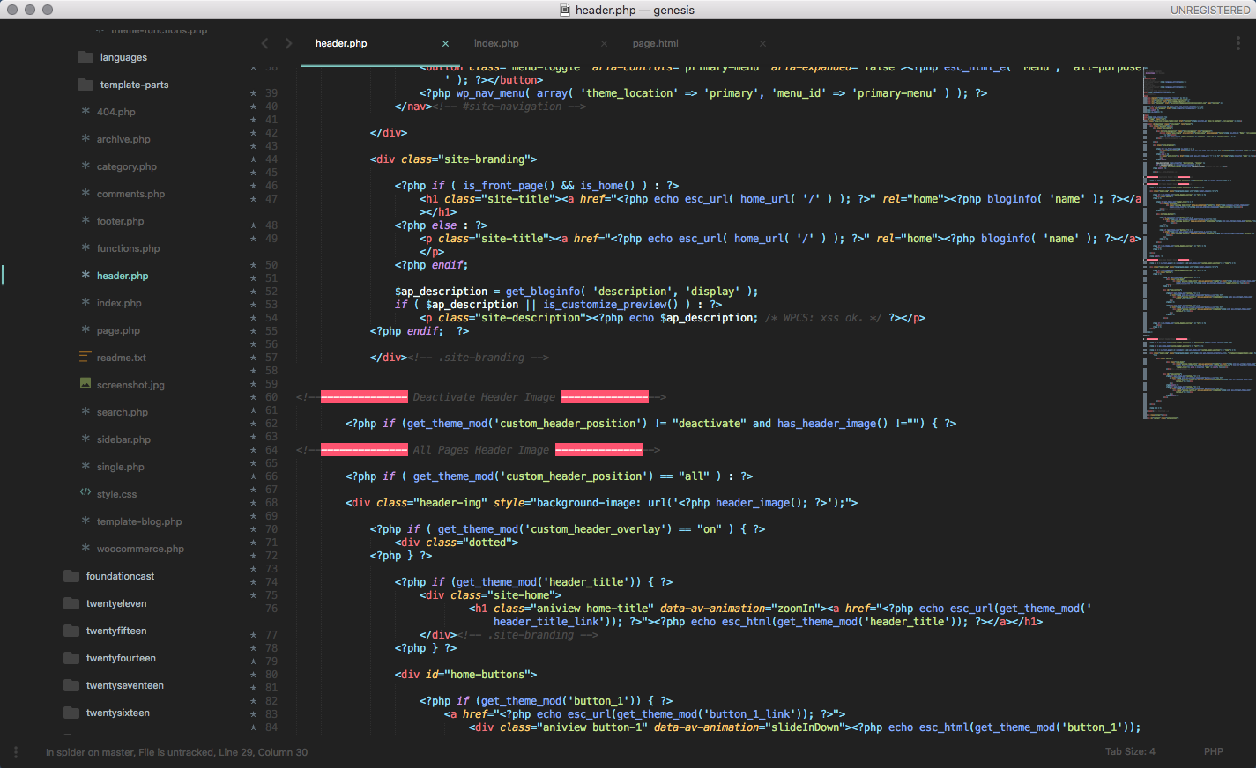Open screenshot.jpg from the sidebar
1256x768 pixels.
(x=130, y=385)
